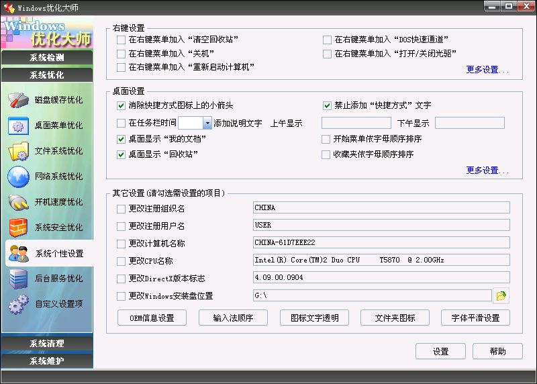Click the Windows优化大师 title bar app icon
537x384 pixels.
9,8
